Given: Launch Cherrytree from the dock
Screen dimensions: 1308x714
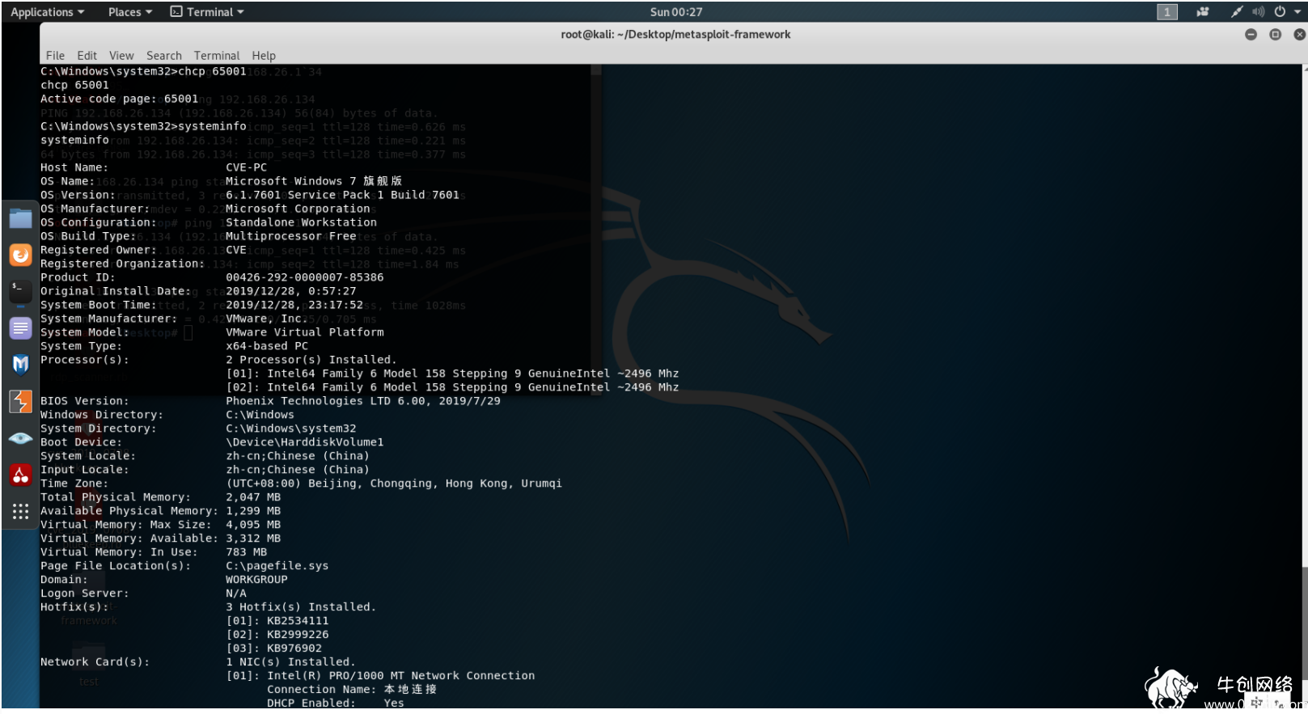Looking at the screenshot, I should point(20,475).
